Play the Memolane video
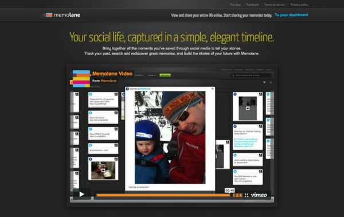Image resolution: width=344 pixels, height=217 pixels. click(x=82, y=194)
